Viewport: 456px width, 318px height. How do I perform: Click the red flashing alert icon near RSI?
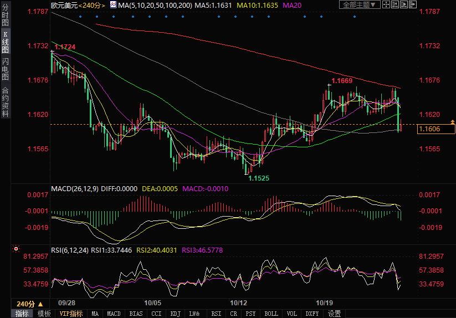pyautogui.click(x=16, y=249)
